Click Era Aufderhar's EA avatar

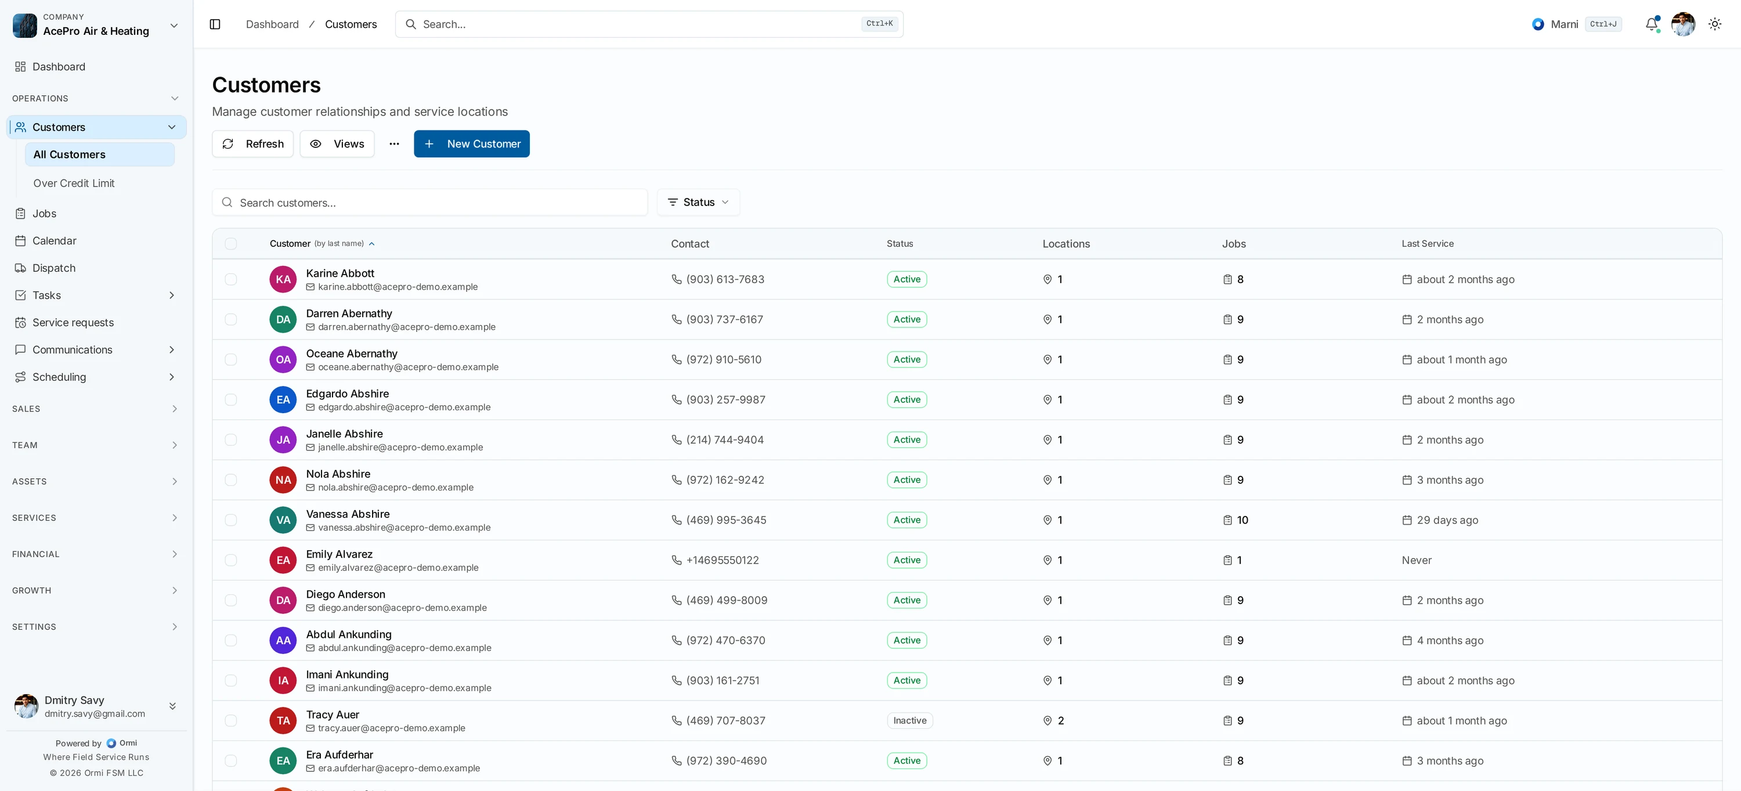283,761
